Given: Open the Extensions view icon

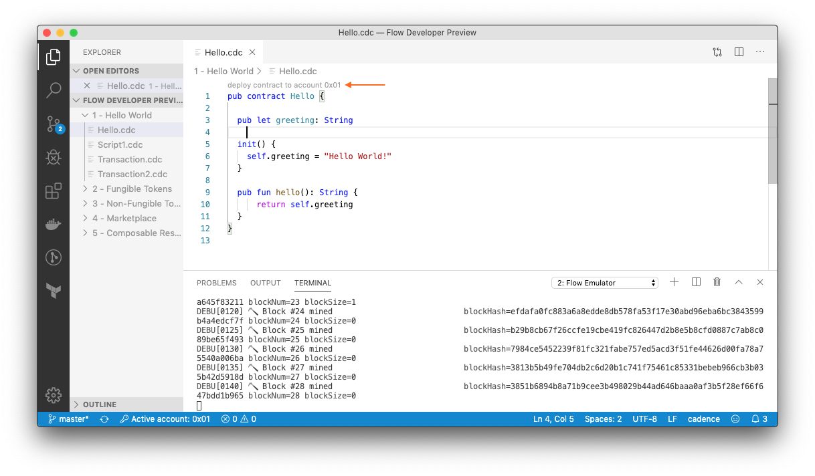Looking at the screenshot, I should 54,191.
